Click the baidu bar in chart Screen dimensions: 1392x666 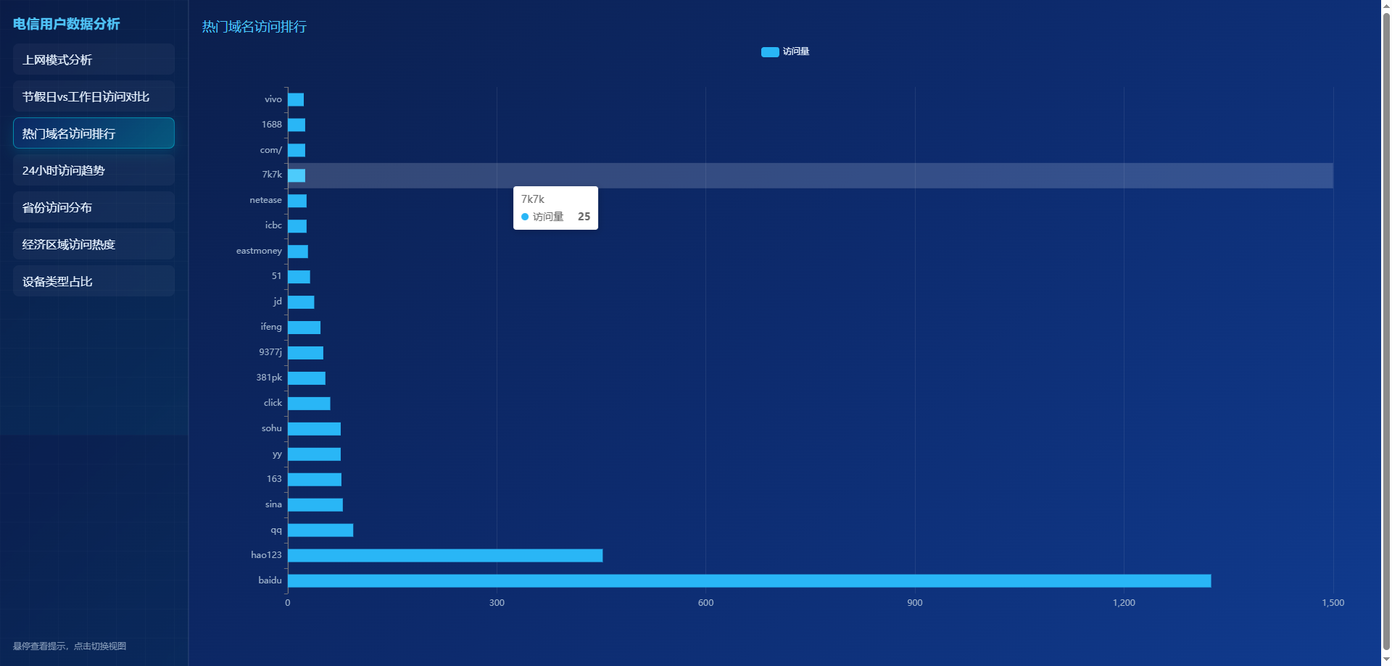pyautogui.click(x=749, y=580)
